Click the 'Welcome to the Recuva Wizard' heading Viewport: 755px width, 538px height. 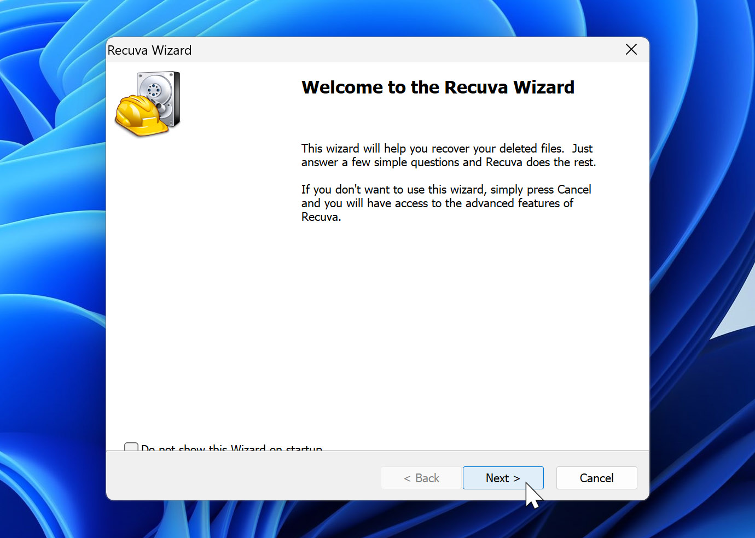point(438,87)
